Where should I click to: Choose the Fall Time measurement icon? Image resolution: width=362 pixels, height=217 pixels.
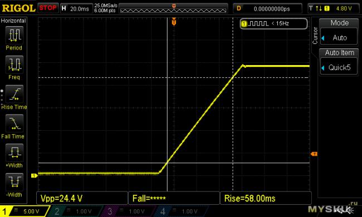click(x=14, y=123)
